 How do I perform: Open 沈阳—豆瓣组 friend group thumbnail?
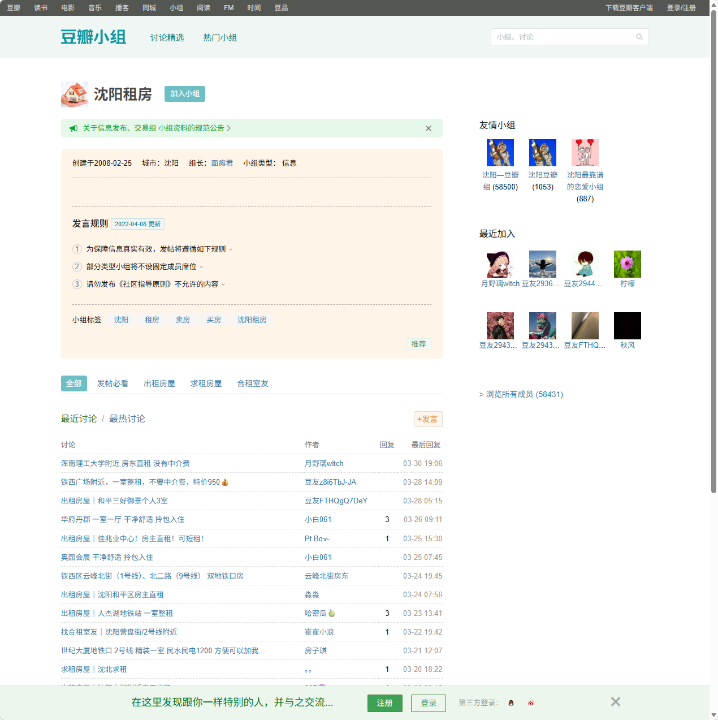500,152
